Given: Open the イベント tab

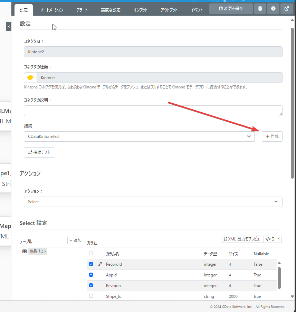Looking at the screenshot, I should (x=197, y=10).
